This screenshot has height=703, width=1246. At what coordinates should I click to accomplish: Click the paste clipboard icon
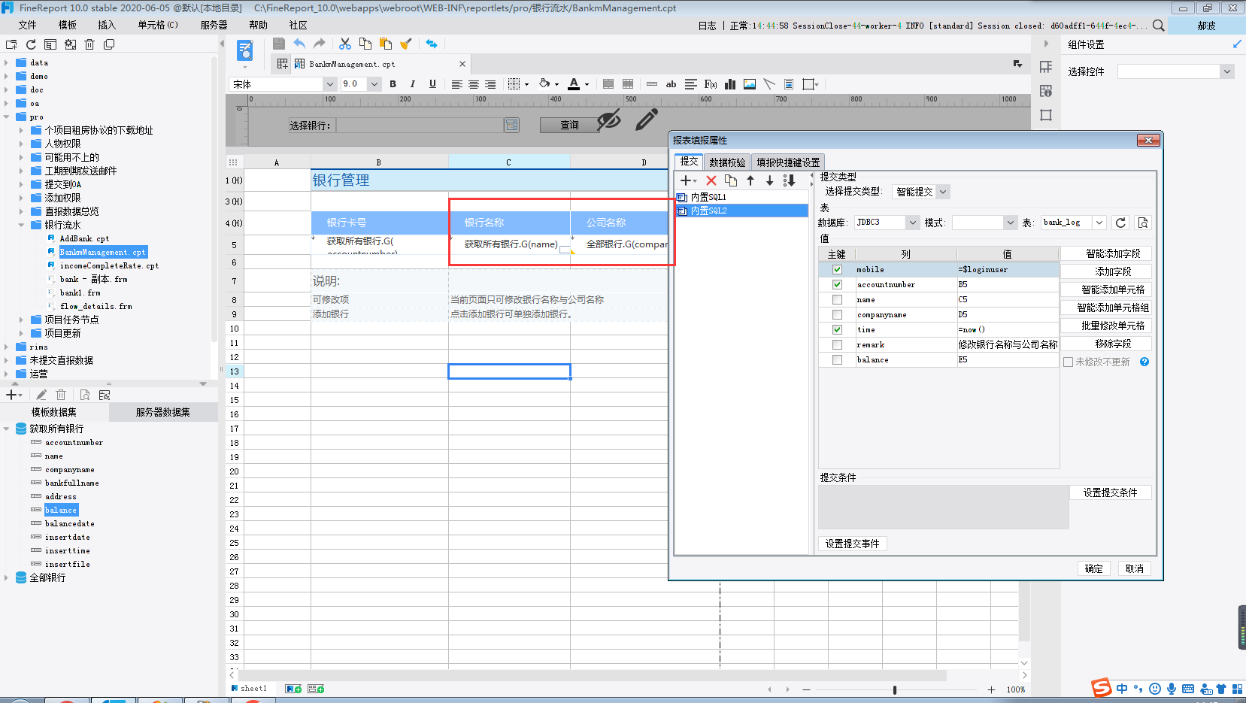(386, 44)
